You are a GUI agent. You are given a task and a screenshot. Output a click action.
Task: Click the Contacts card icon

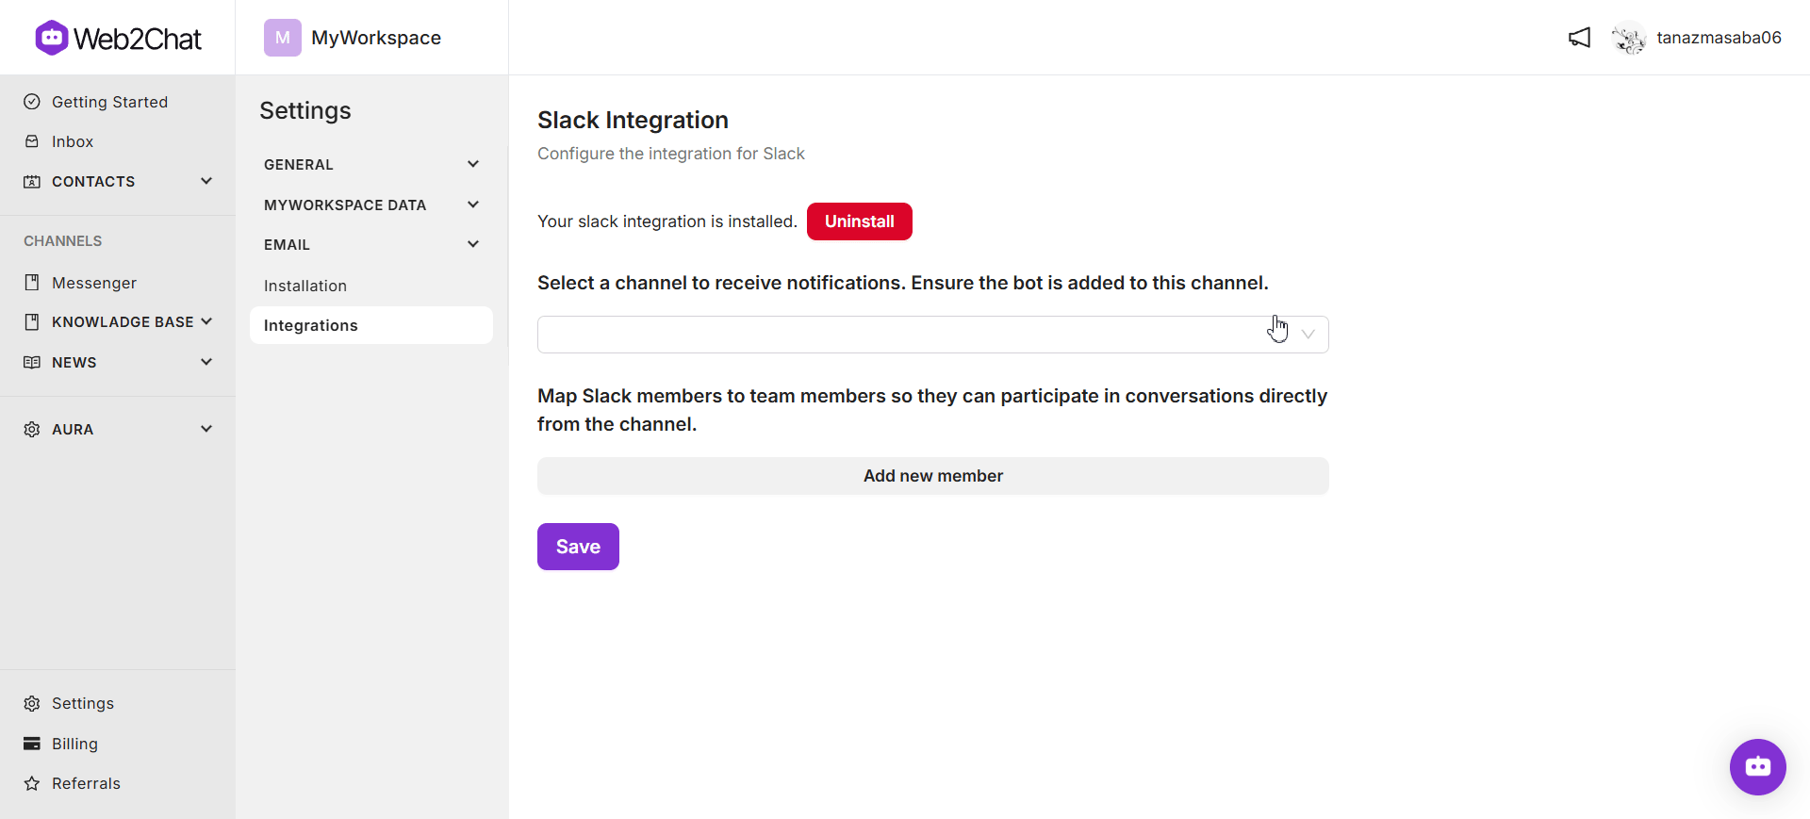[x=32, y=181]
